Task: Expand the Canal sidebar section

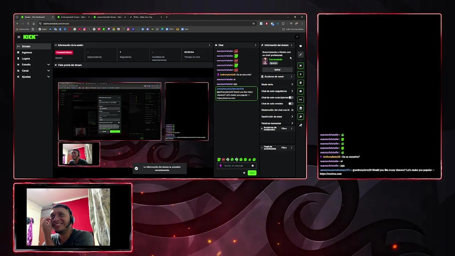Action: pos(48,71)
